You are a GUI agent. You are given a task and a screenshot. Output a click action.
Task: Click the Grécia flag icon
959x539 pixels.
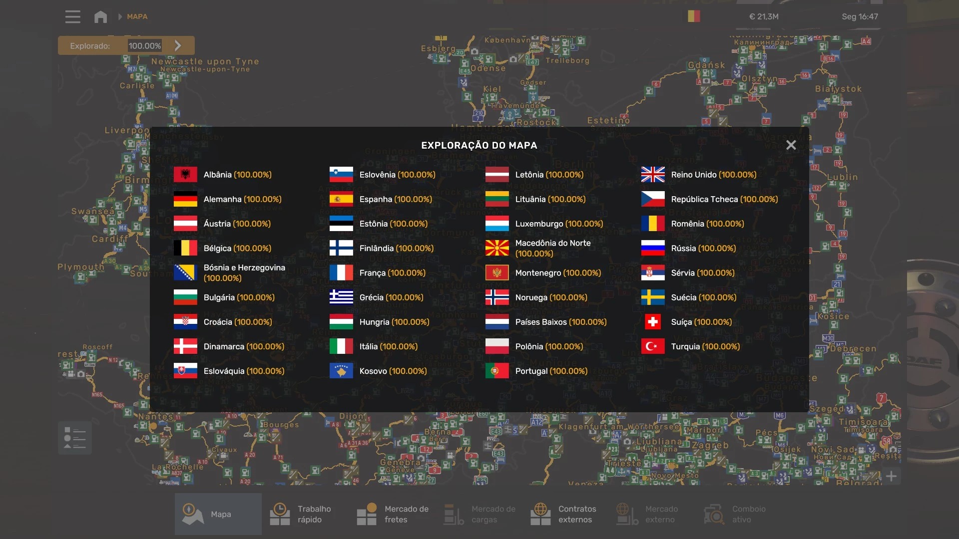pos(341,297)
